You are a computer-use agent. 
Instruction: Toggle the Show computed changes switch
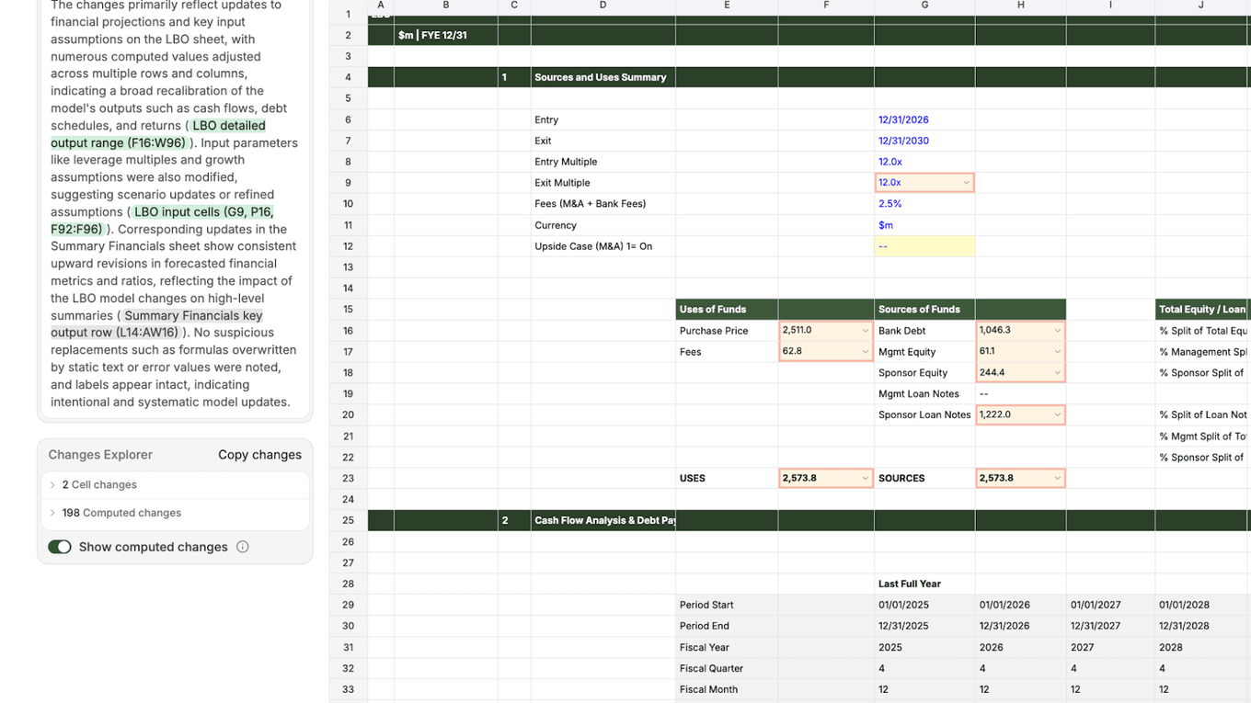point(60,547)
